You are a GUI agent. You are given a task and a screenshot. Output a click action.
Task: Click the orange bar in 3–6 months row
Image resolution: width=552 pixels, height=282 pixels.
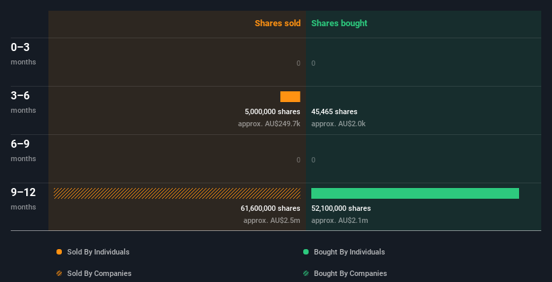pyautogui.click(x=290, y=97)
